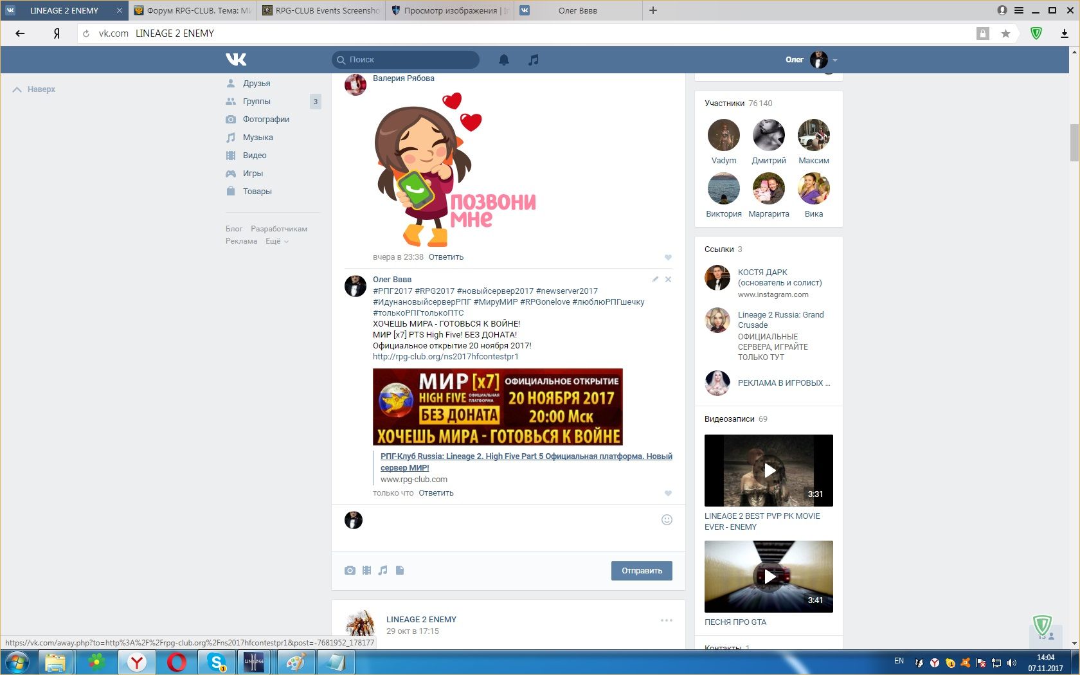
Task: Play the LINEAGE 2 BEST PVP PK MOVIE video
Action: coord(769,471)
